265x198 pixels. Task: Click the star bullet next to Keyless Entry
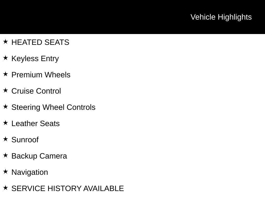click(x=5, y=58)
